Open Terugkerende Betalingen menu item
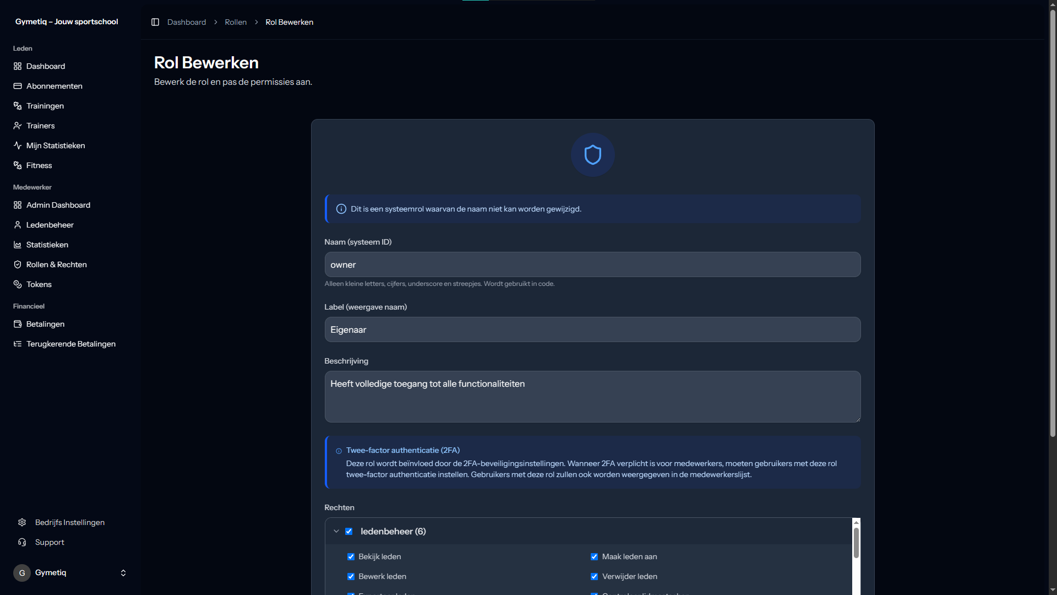Image resolution: width=1057 pixels, height=595 pixels. pyautogui.click(x=70, y=344)
